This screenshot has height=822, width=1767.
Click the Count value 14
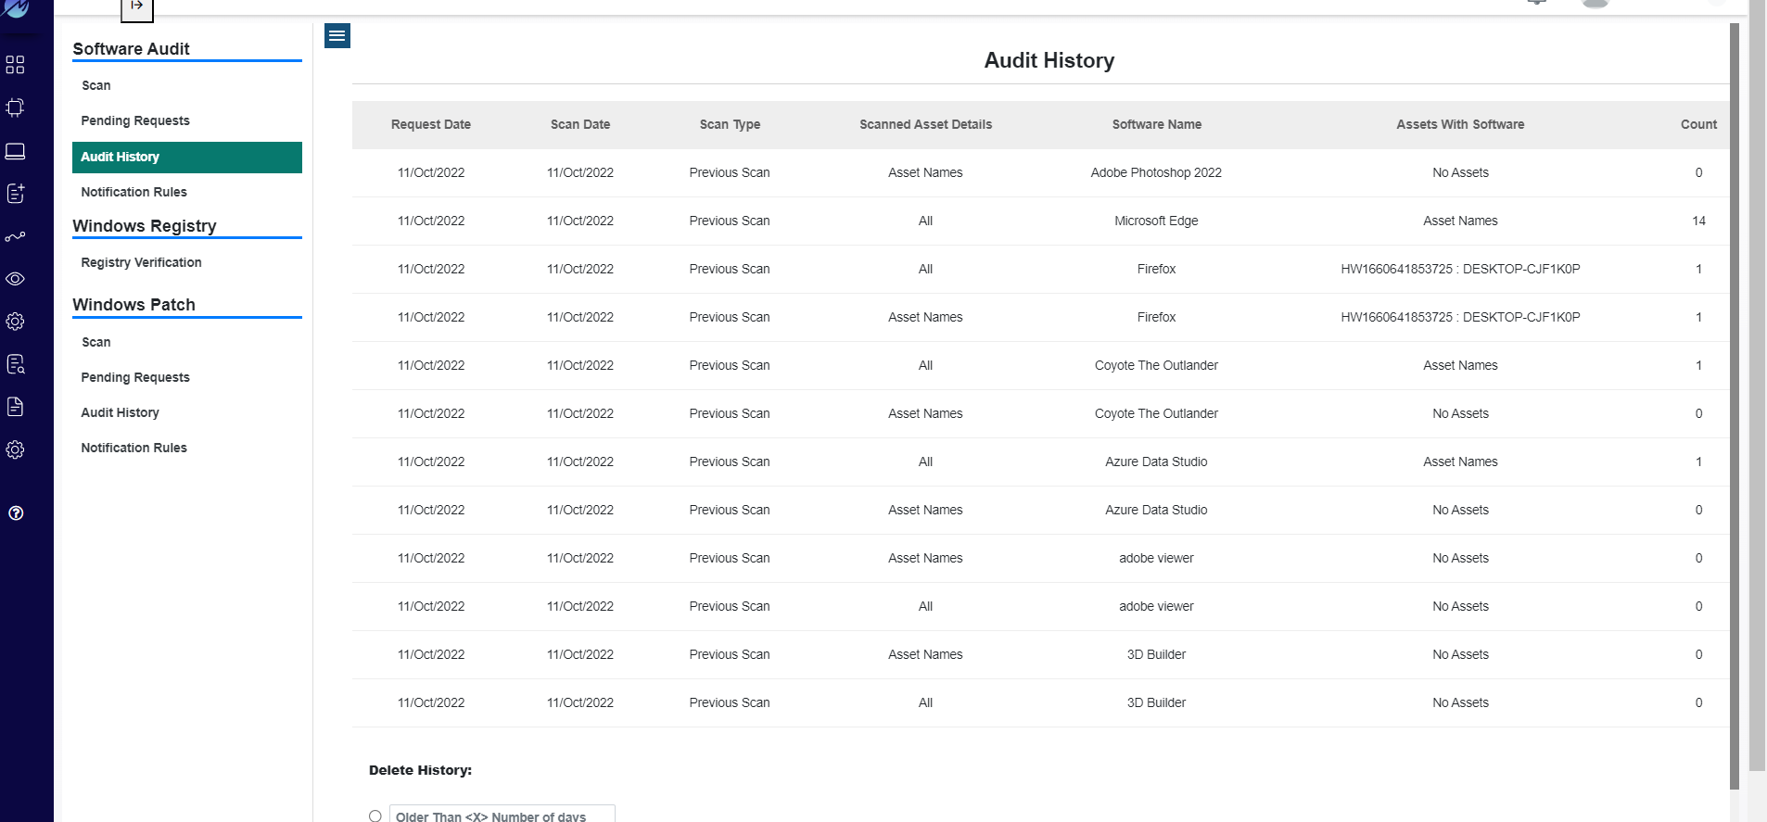(x=1698, y=221)
